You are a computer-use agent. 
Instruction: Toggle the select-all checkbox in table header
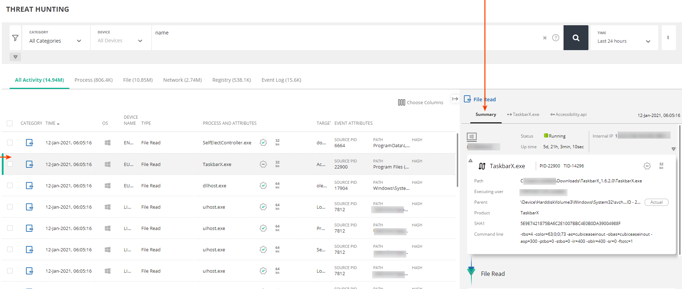pyautogui.click(x=10, y=123)
